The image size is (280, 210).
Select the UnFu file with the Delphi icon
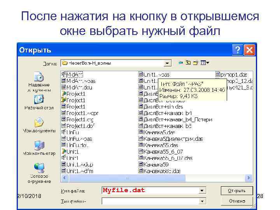pos(70,132)
